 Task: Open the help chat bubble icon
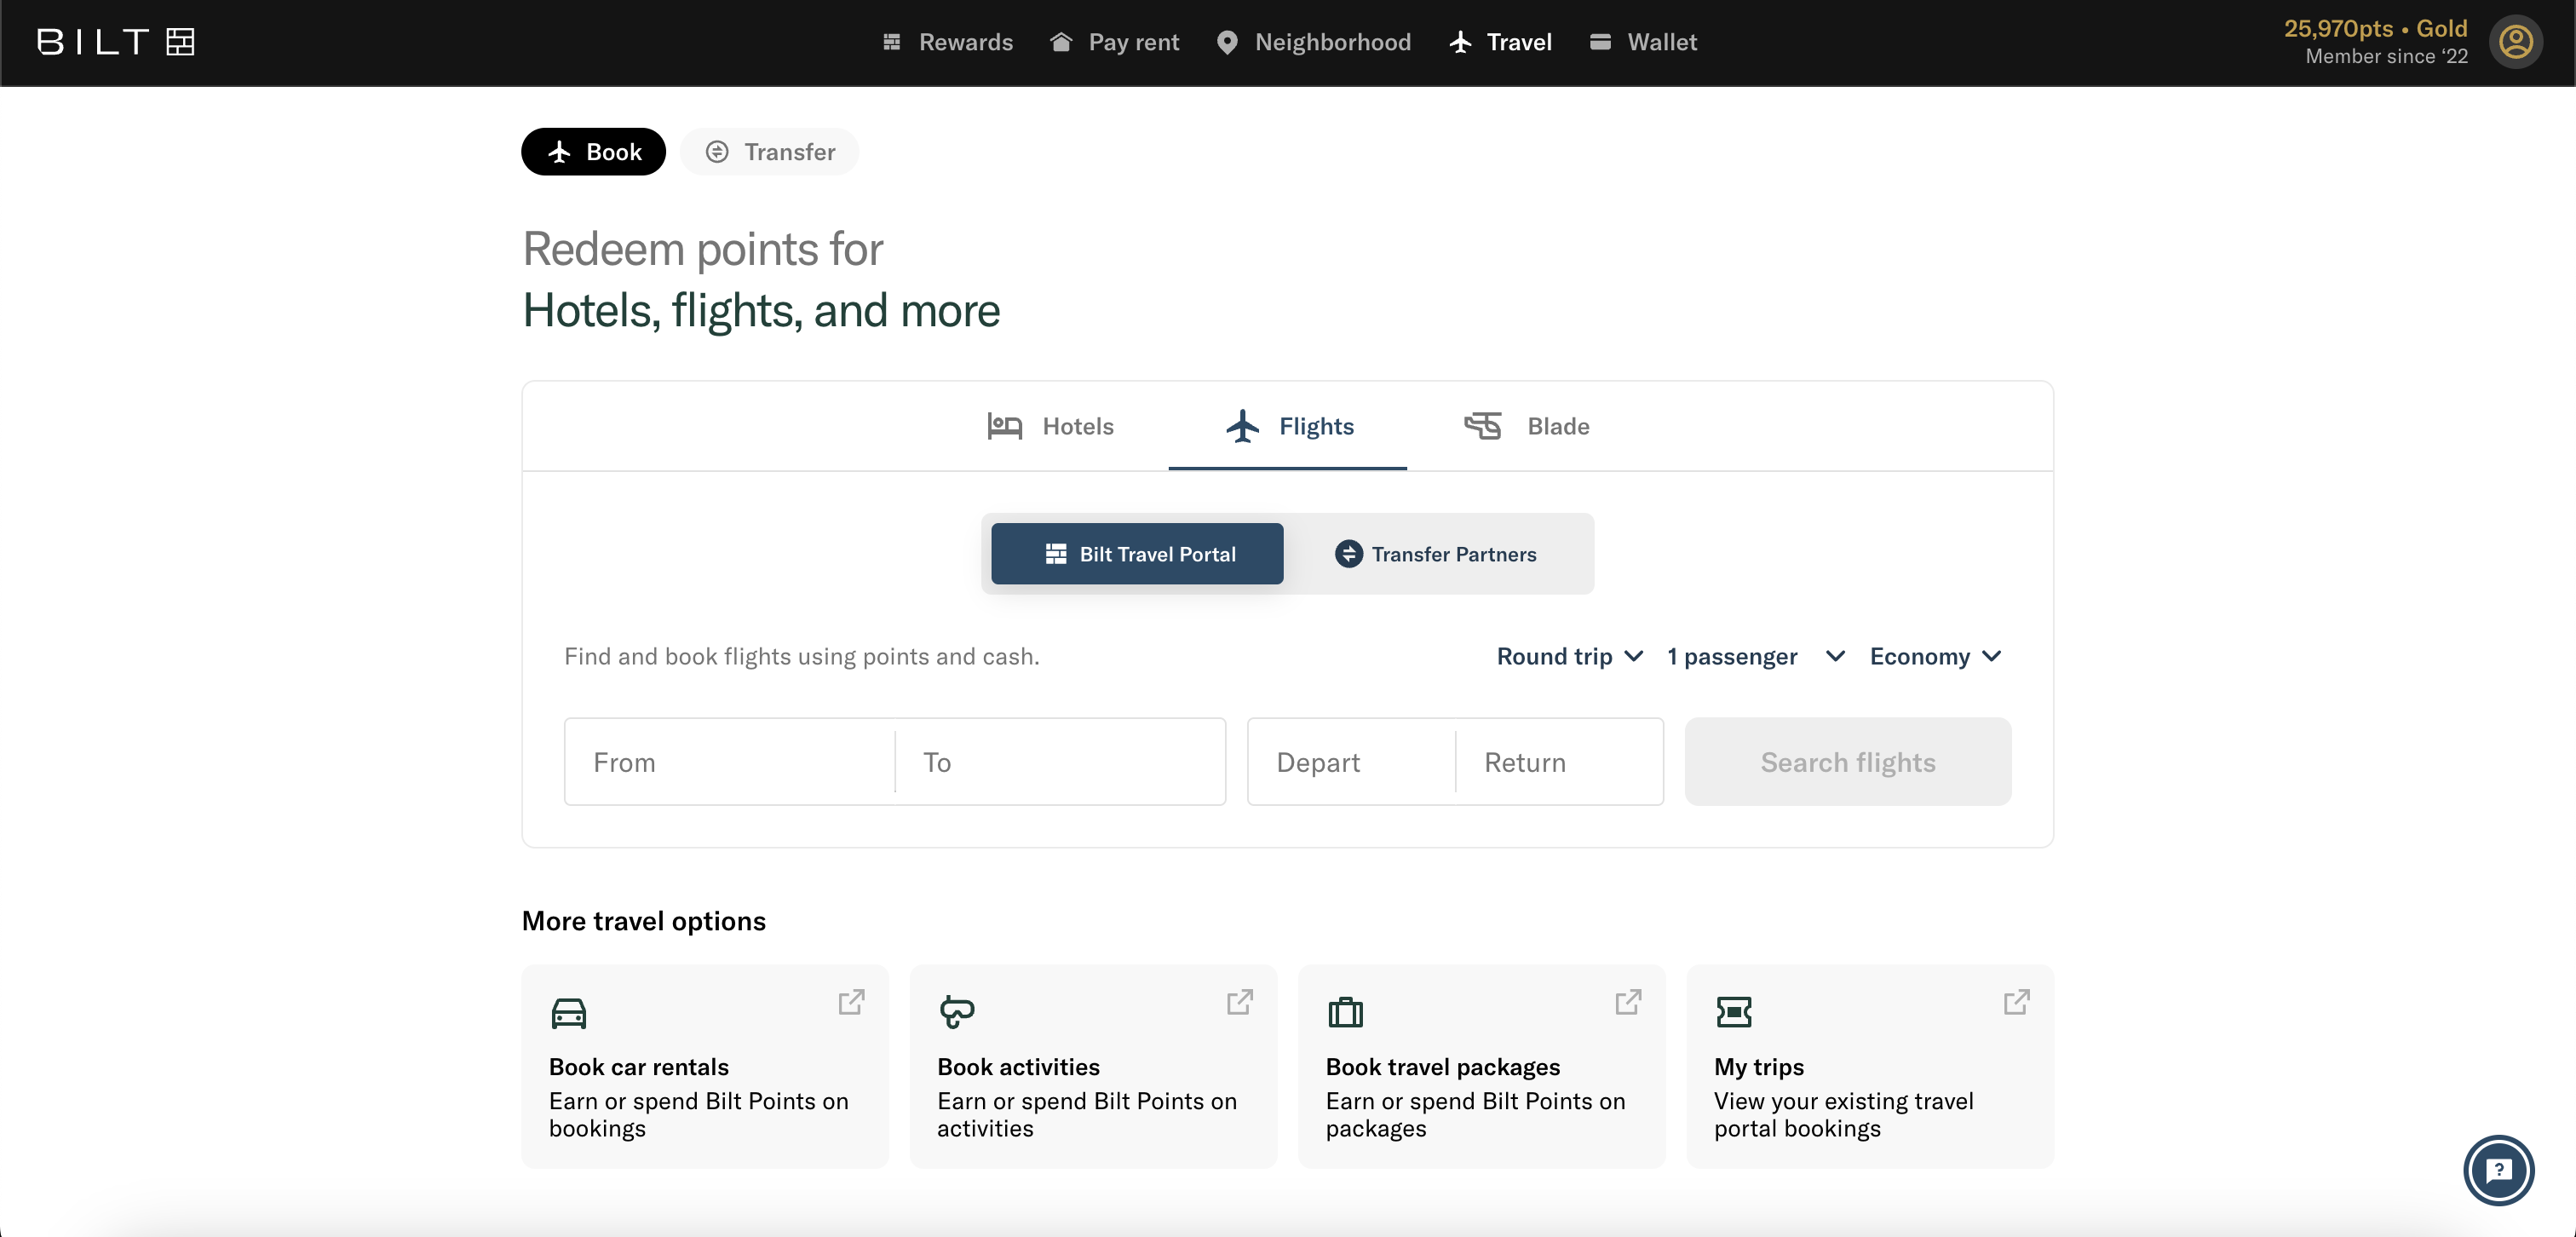2498,1170
